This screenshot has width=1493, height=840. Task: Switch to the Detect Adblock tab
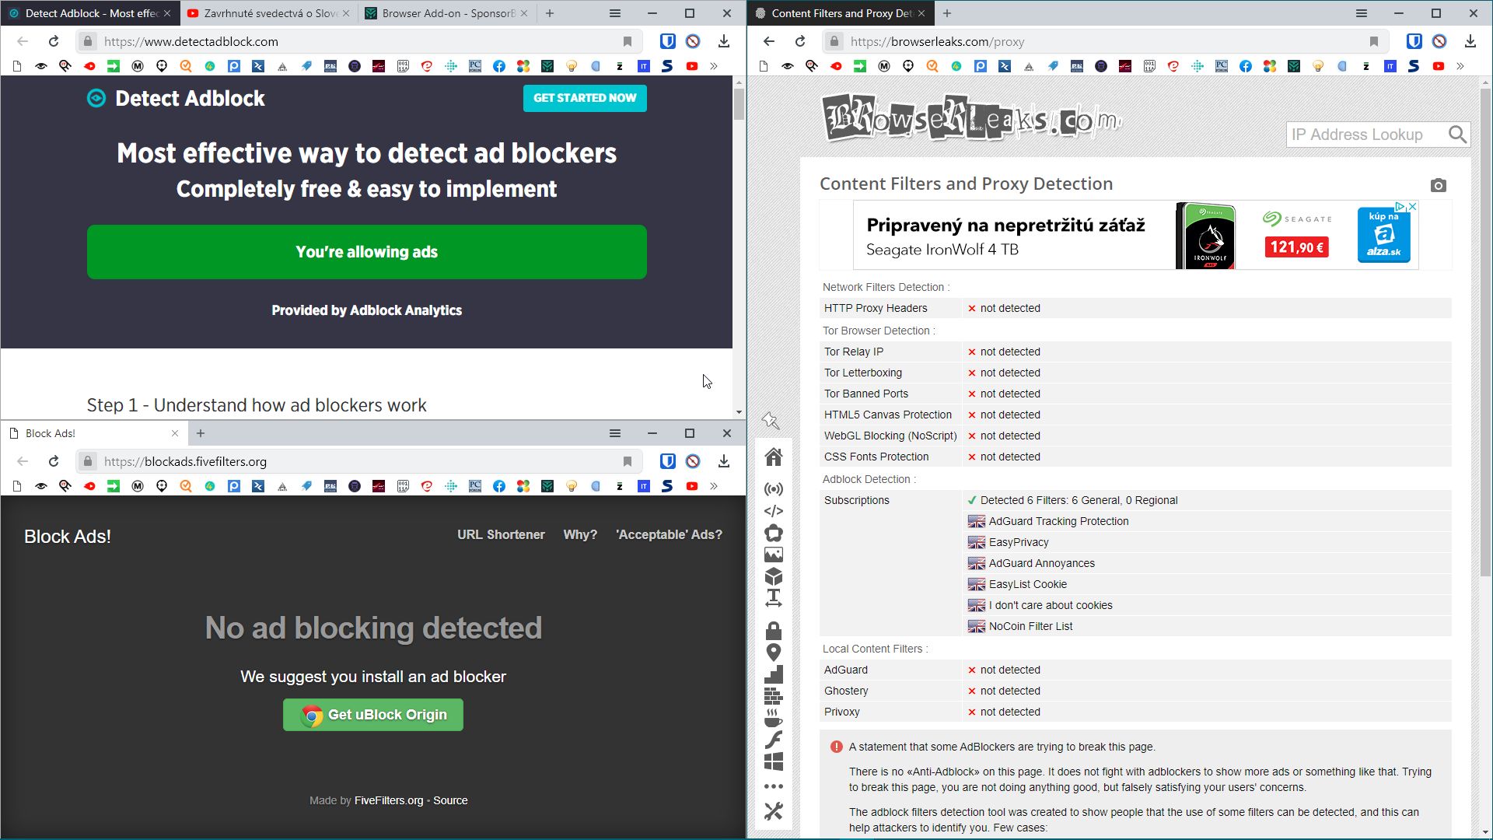[90, 13]
